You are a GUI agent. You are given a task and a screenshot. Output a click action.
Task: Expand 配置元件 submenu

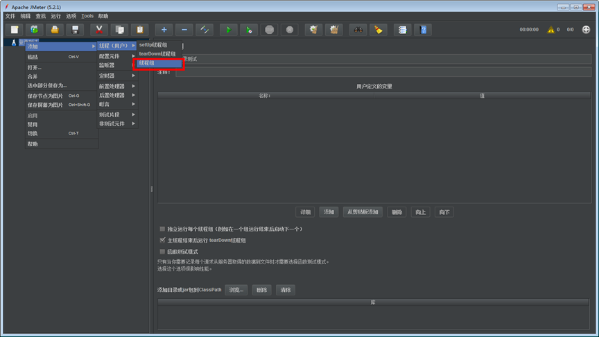tap(116, 56)
